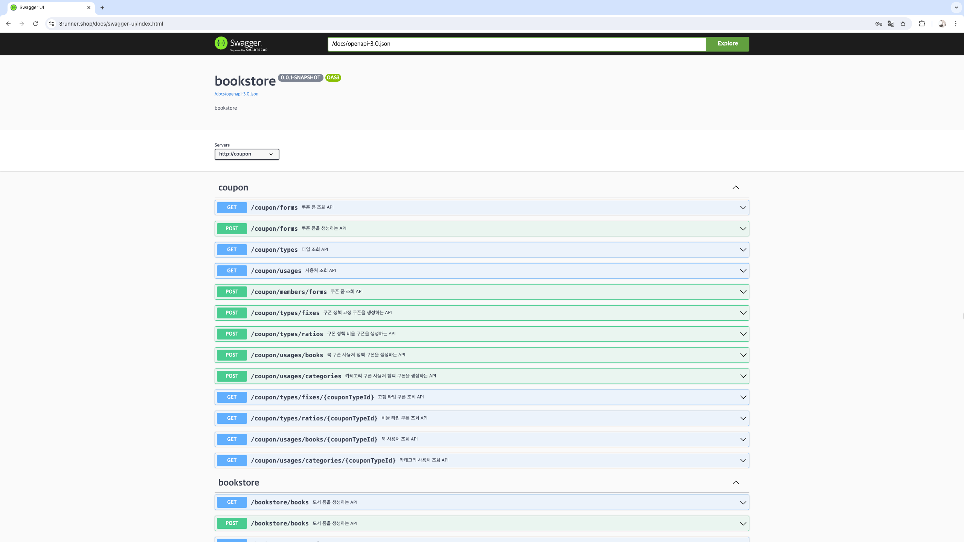Click the POST /coupon/usages/categories method badge

pos(232,376)
